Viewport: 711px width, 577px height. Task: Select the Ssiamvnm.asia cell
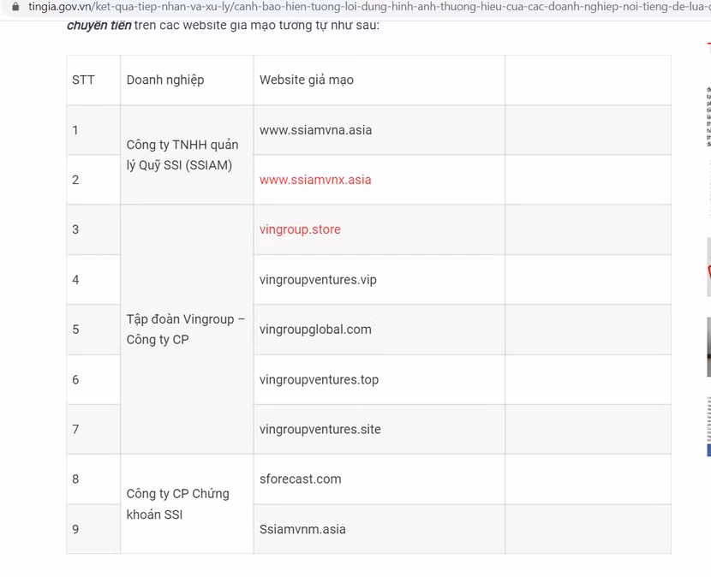pos(379,529)
